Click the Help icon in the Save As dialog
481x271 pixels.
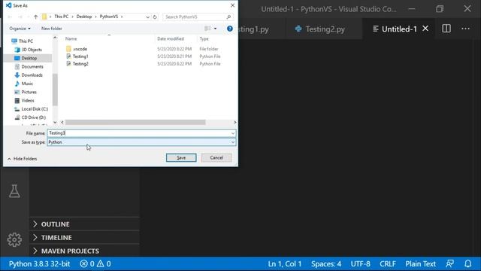[x=230, y=29]
